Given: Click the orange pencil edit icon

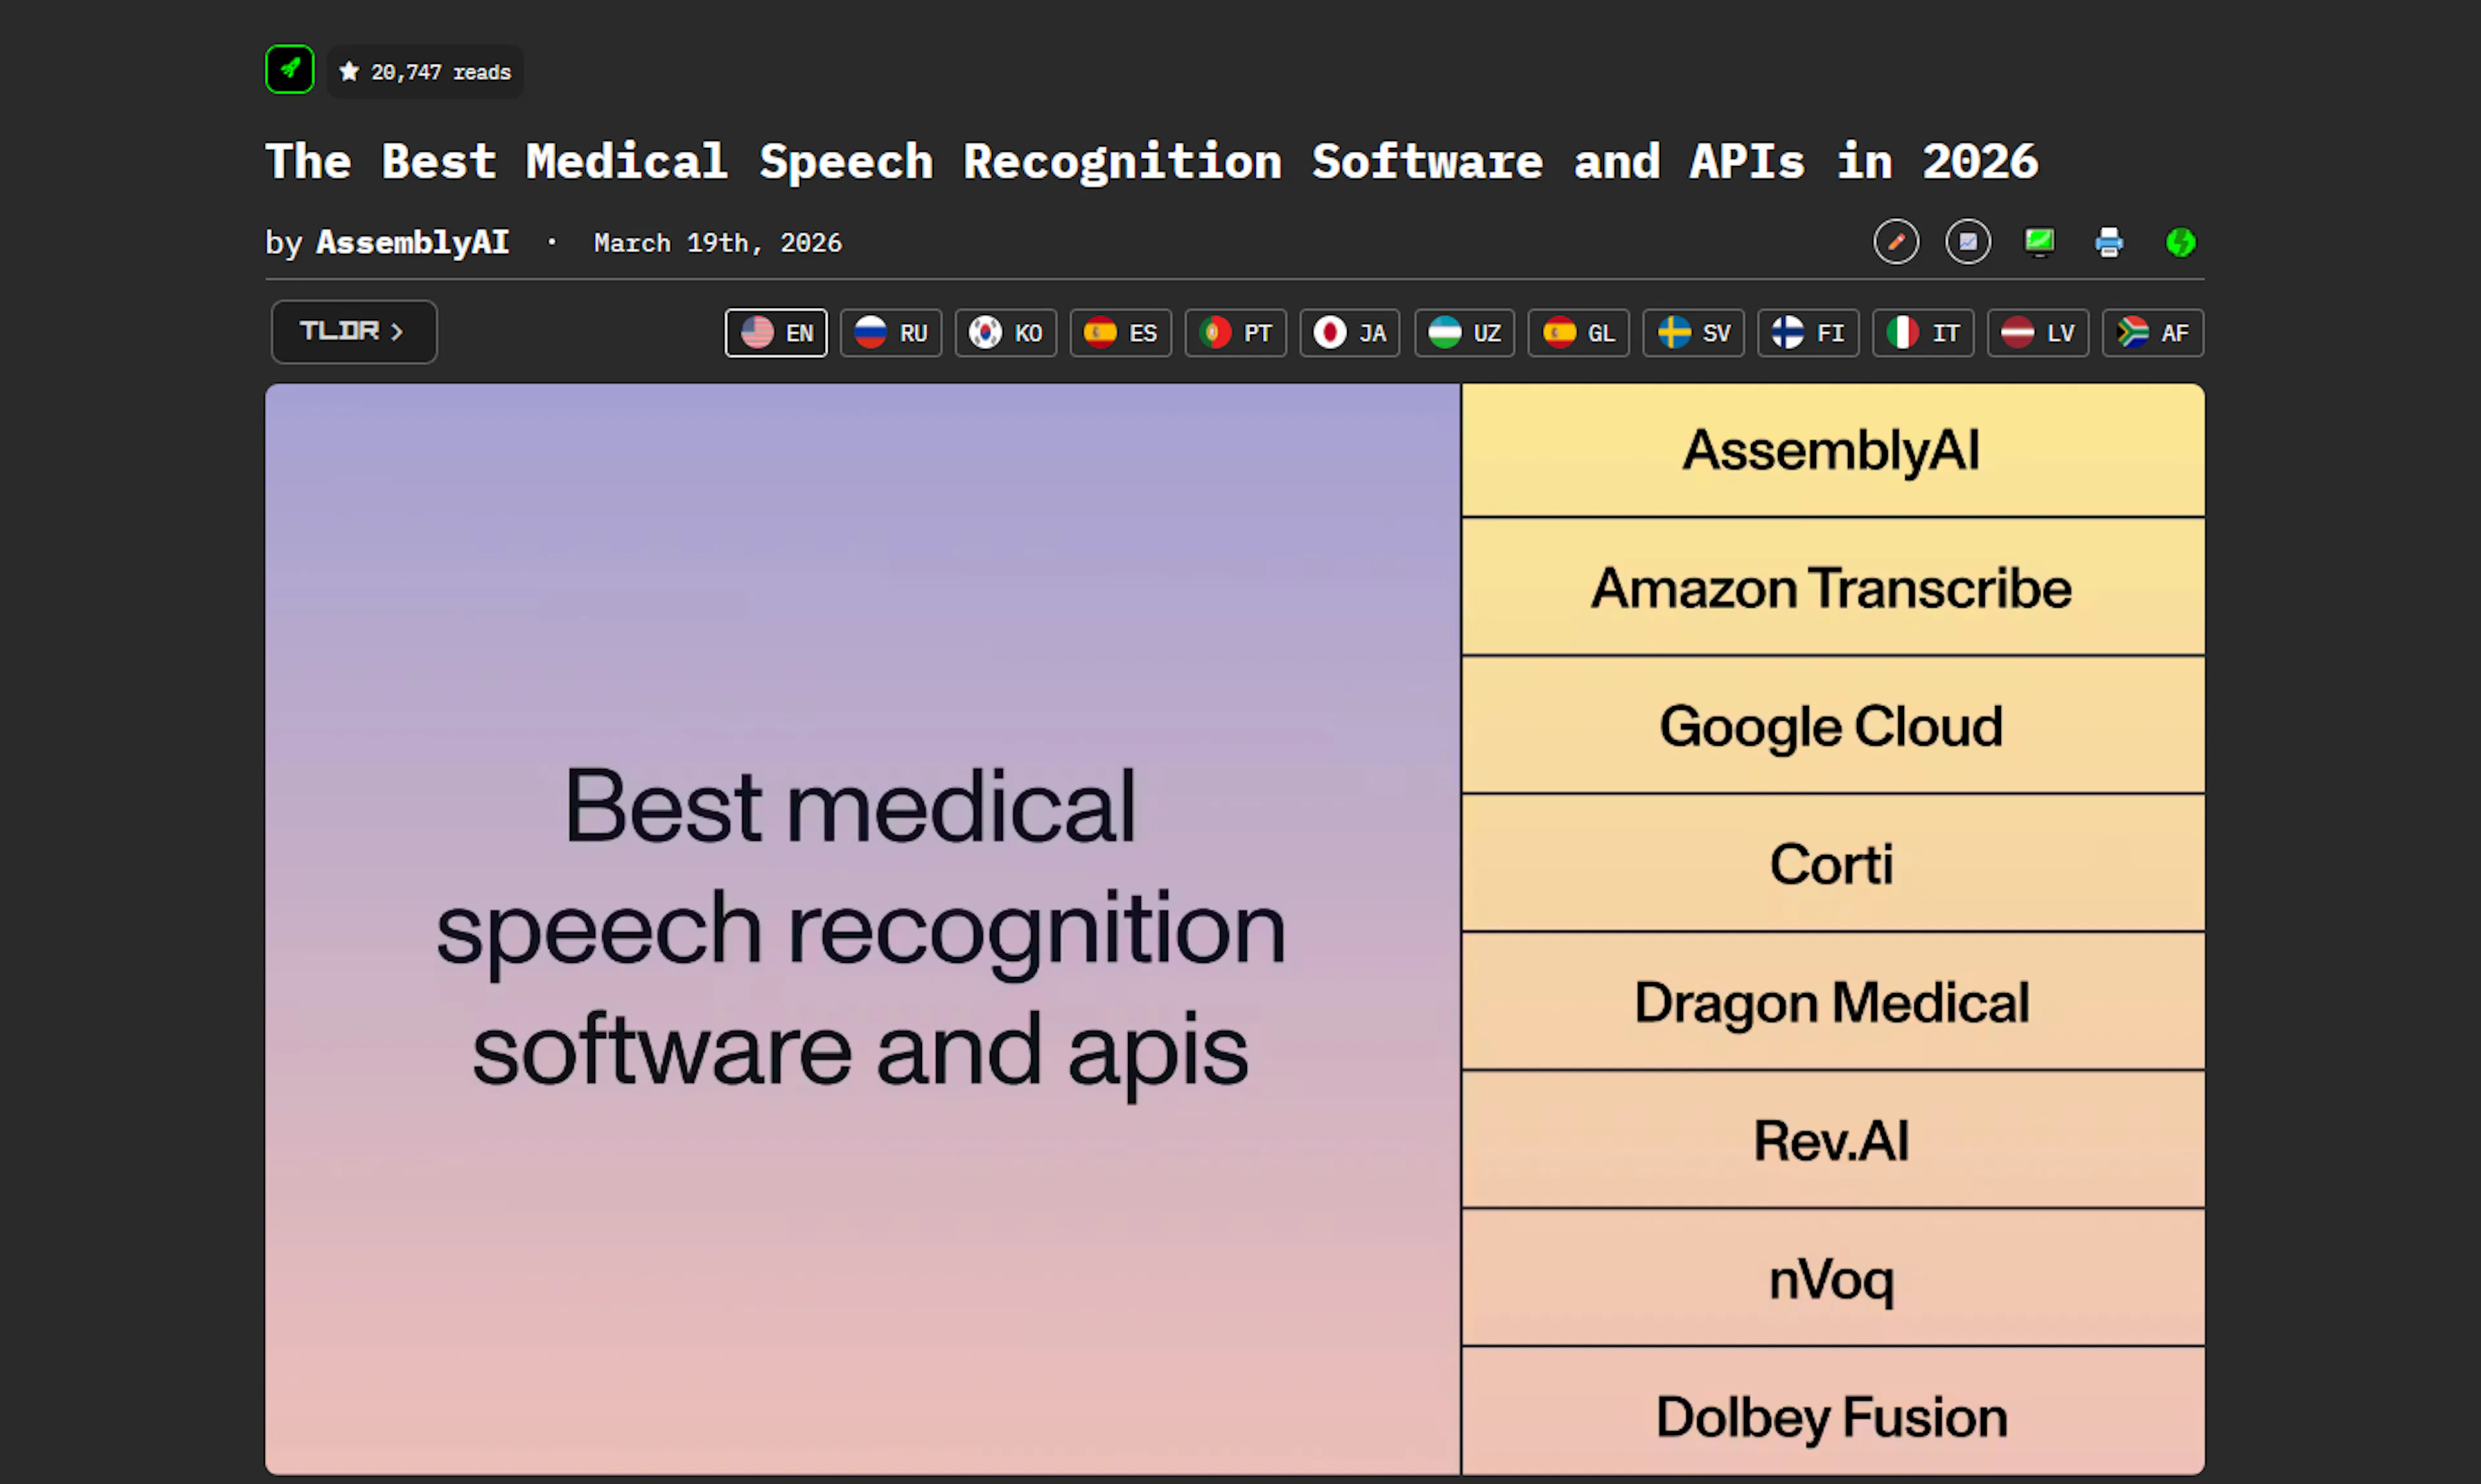Looking at the screenshot, I should pyautogui.click(x=1896, y=242).
